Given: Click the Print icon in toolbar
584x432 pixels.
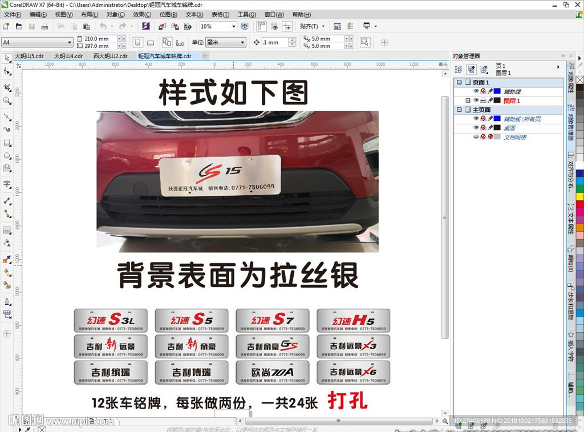Looking at the screenshot, I should tap(44, 26).
